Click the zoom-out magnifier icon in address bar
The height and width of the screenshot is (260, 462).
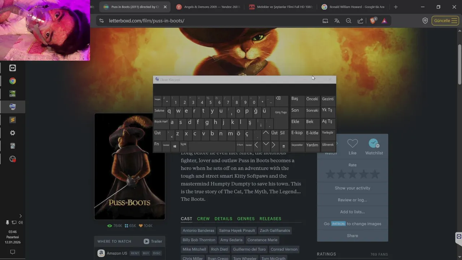(349, 21)
